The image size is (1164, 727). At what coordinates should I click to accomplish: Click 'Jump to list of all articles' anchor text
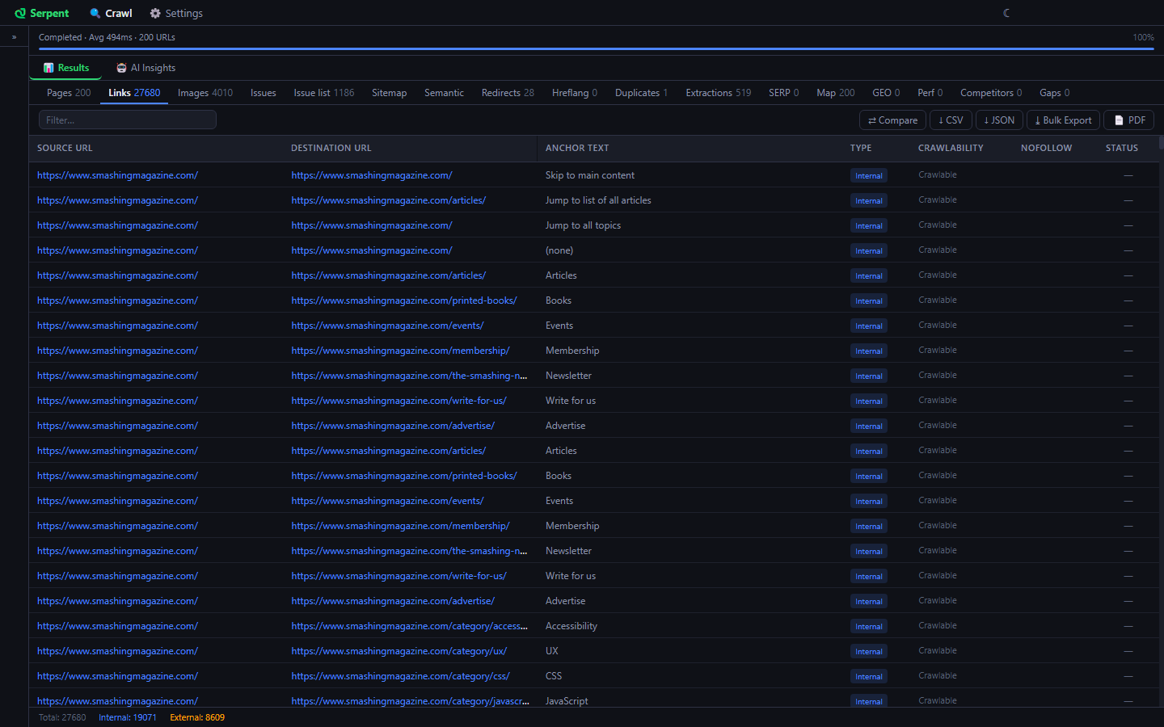(x=598, y=200)
